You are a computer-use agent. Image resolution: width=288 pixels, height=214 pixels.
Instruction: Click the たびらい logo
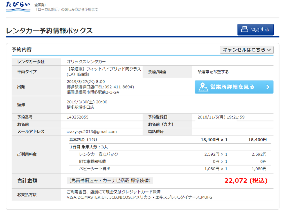coord(18,6)
